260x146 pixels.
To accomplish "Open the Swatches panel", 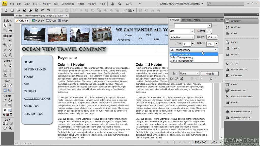I will tap(236, 76).
